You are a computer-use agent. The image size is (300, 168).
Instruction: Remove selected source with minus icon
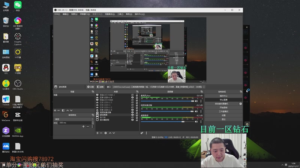coord(101,133)
